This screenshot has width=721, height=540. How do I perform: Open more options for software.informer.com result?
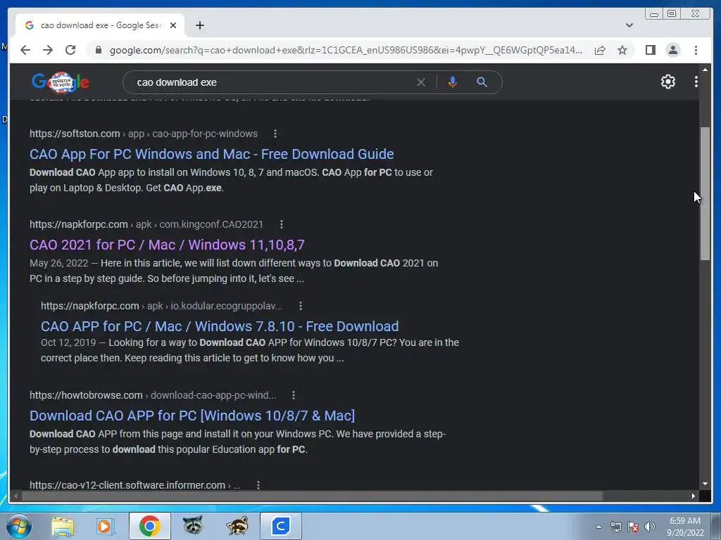coord(258,485)
